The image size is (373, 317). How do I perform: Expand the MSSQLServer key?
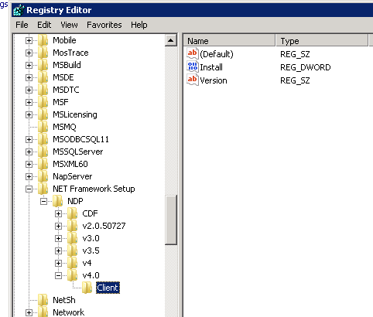29,152
